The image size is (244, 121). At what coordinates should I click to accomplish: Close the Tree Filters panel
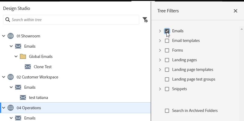[x=236, y=11]
